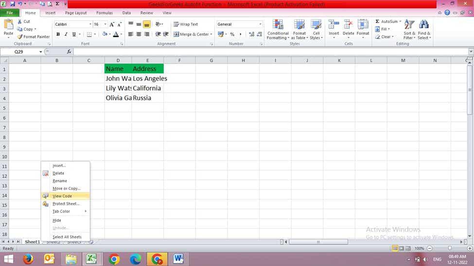Open Format as Table gallery
Viewport: 474px width, 266px height.
(x=299, y=29)
